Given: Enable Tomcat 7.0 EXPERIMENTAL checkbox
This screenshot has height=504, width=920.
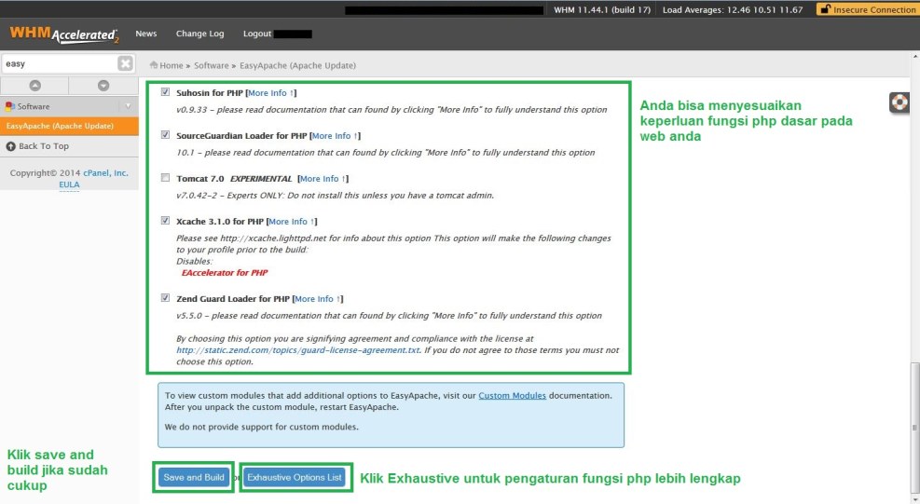Looking at the screenshot, I should 166,178.
